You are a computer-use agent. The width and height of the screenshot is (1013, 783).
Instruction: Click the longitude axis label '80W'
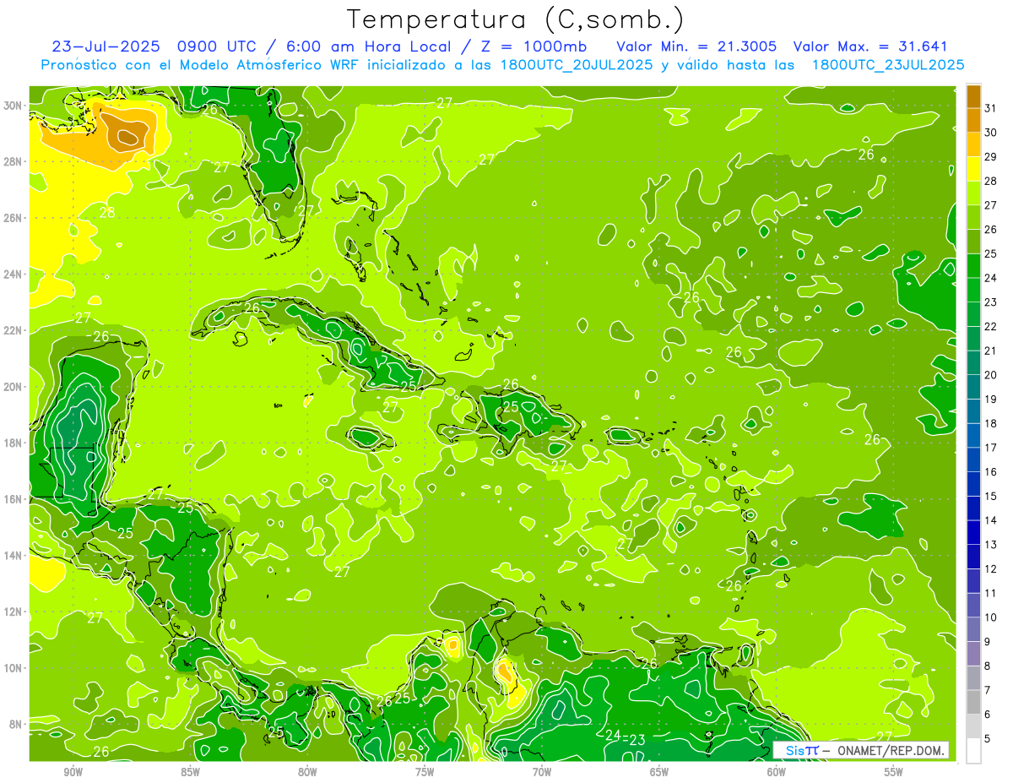(x=307, y=772)
